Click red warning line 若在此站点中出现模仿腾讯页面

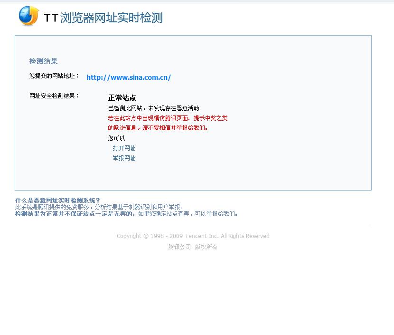pos(168,118)
